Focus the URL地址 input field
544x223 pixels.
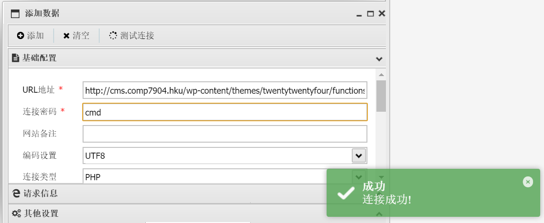(224, 90)
